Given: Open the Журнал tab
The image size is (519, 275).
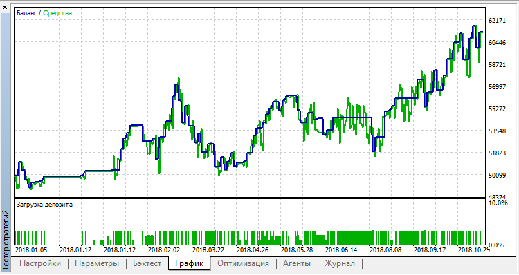Looking at the screenshot, I should [x=340, y=263].
